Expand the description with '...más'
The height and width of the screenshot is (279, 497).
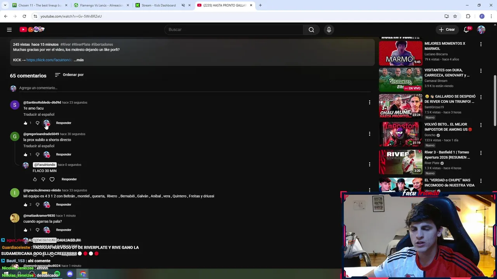coord(79,60)
